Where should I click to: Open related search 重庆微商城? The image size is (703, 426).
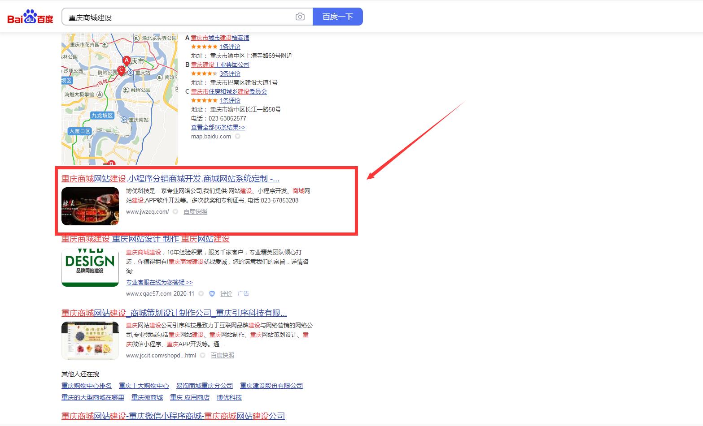coord(147,398)
